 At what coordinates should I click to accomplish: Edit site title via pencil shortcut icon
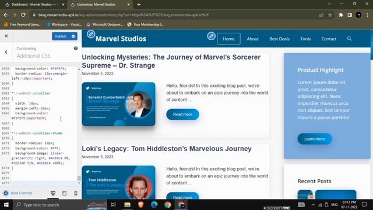tap(91, 34)
